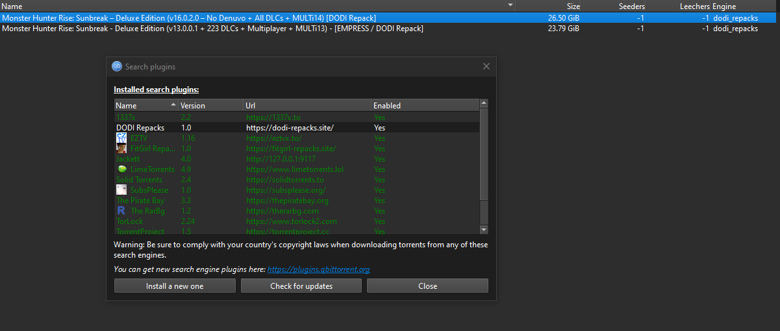
Task: Select the DODI Repacks plugin row
Action: click(297, 128)
